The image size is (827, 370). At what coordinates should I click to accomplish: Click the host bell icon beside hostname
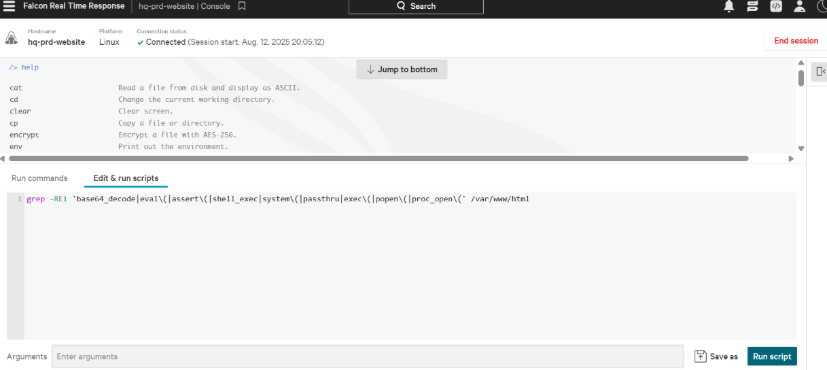(x=12, y=37)
